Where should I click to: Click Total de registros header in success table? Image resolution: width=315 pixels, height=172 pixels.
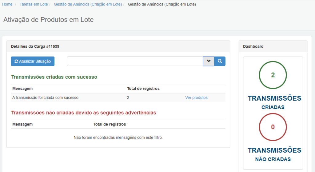[143, 89]
